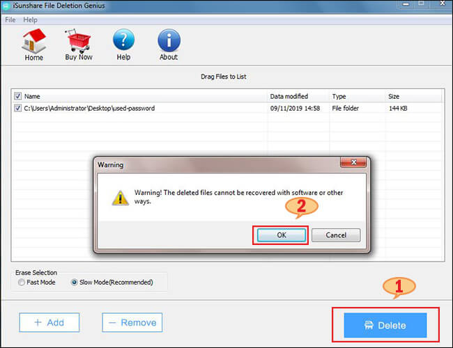Click the blue Delete button
Screen dimensions: 453x348
385,325
